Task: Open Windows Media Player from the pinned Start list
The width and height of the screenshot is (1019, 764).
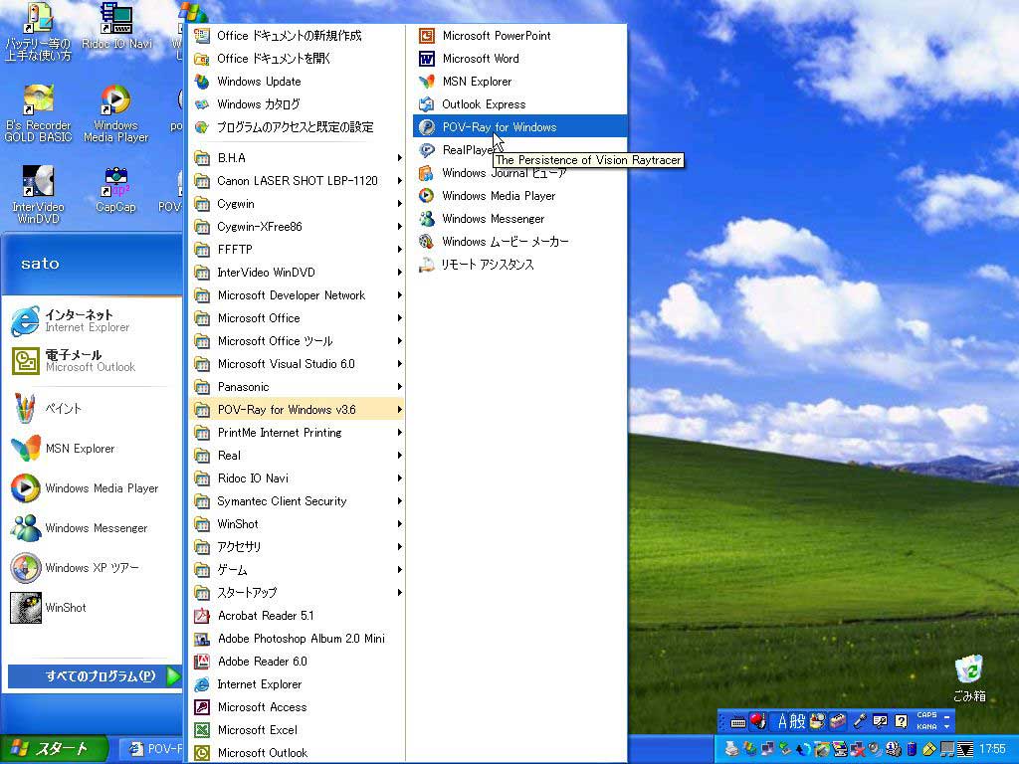Action: click(x=92, y=488)
